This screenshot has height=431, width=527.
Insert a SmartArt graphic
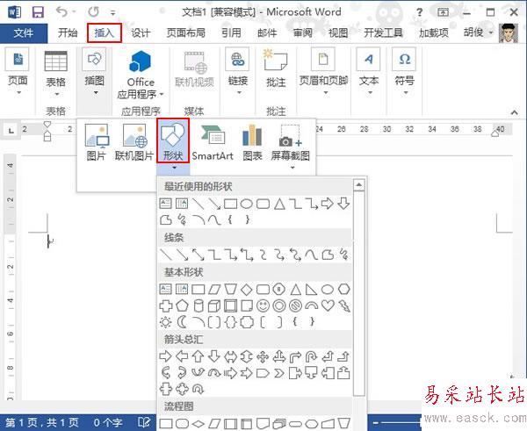pos(213,141)
